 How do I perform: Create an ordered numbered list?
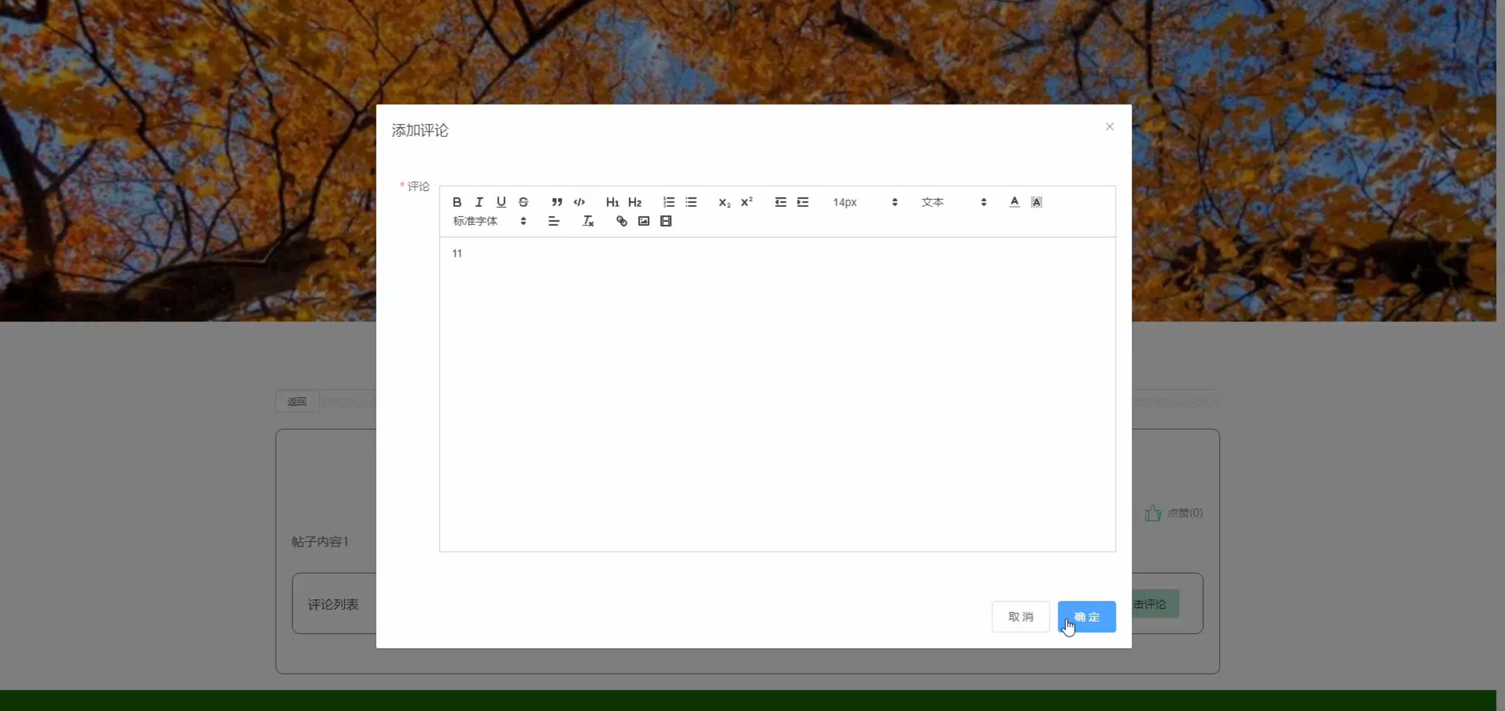tap(668, 202)
